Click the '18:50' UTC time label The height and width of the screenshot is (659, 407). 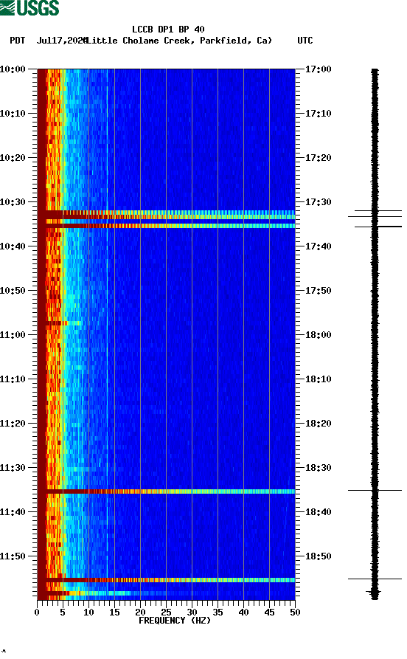(318, 556)
